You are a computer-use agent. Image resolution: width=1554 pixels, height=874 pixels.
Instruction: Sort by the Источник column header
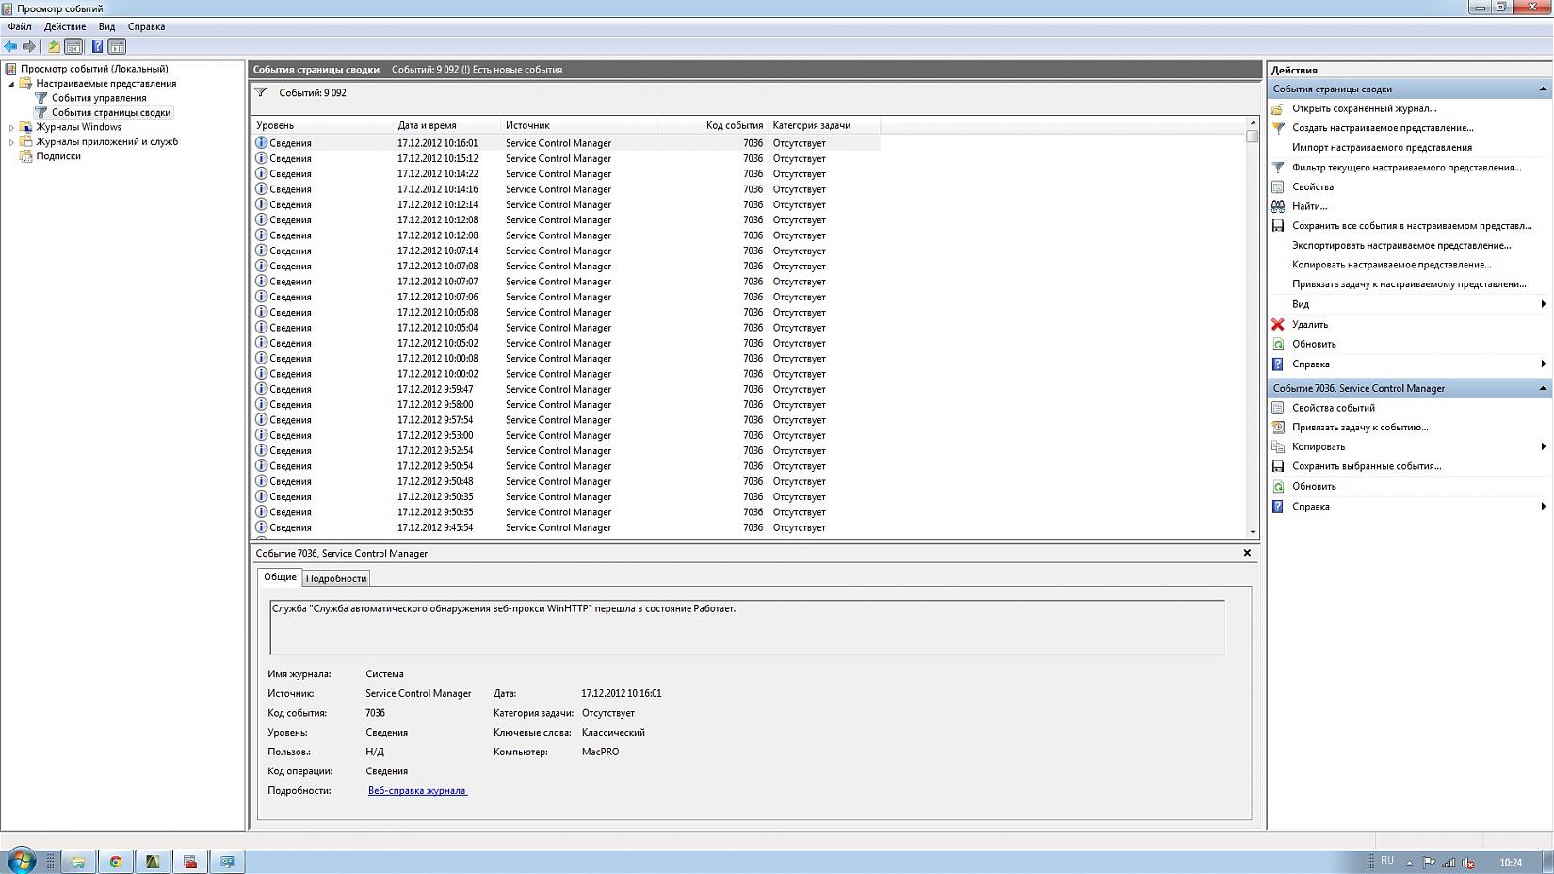click(579, 125)
